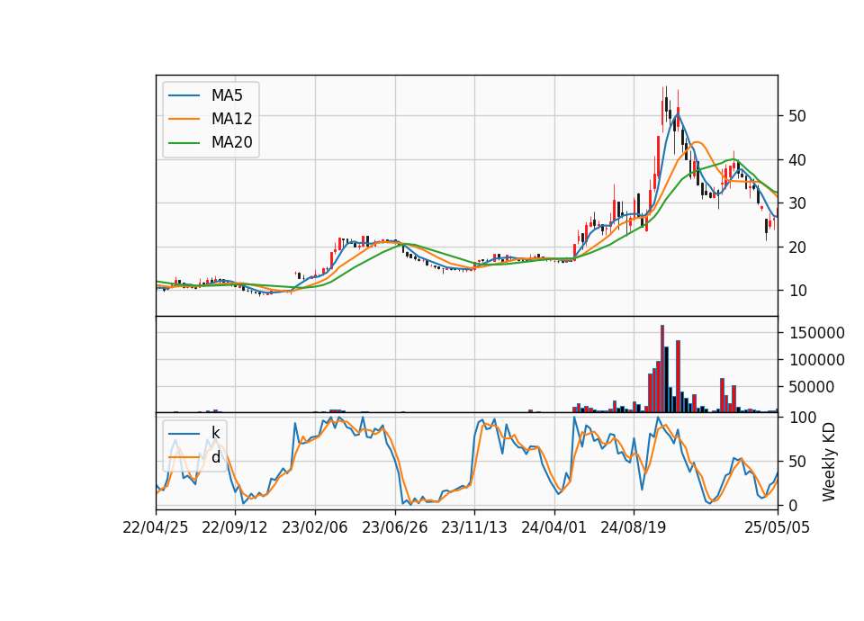Click the 22/04/25 date axis label

[x=156, y=527]
